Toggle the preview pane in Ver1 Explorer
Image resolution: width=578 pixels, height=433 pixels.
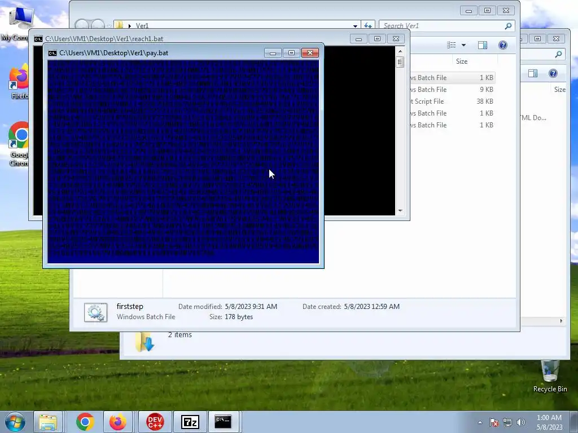(x=483, y=45)
